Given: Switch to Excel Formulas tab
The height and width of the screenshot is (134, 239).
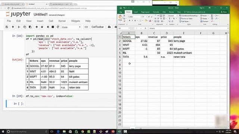Looking at the screenshot, I should pyautogui.click(x=156, y=12).
